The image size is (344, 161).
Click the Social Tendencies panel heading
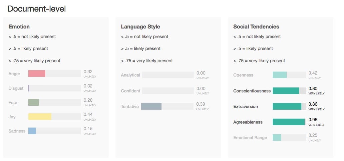tap(256, 27)
